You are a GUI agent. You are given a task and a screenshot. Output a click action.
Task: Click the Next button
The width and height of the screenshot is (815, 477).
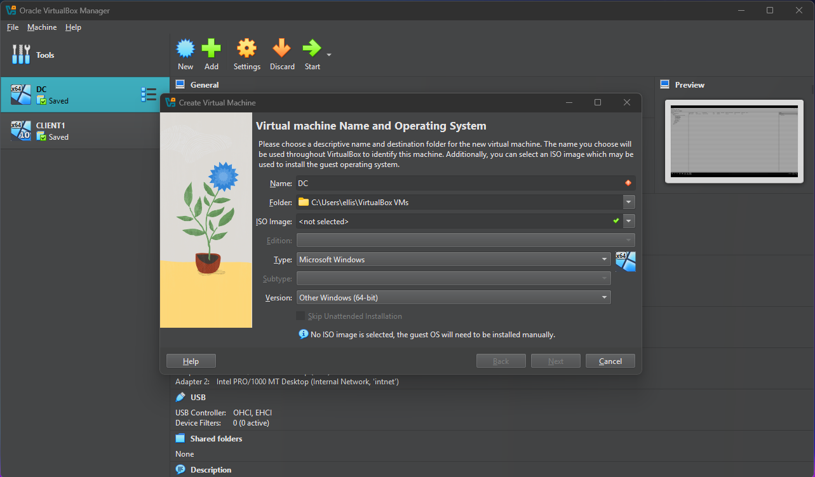click(x=556, y=361)
